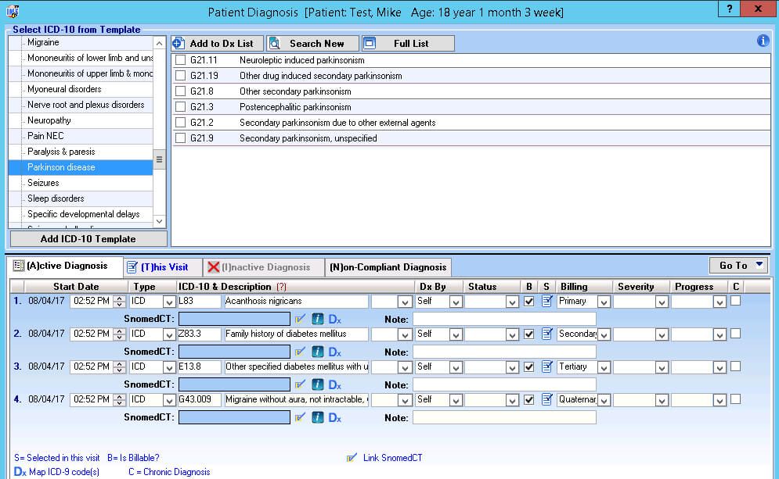Click selected-in-visit icon for G43.009 row

point(546,399)
